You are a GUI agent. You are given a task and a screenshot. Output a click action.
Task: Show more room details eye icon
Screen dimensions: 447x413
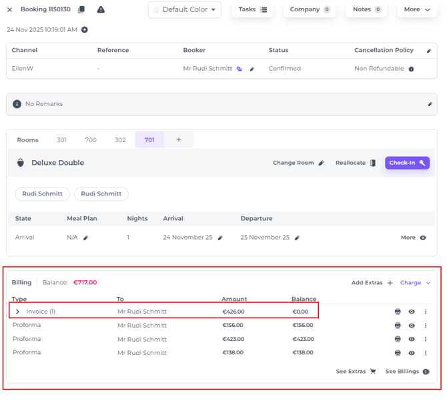point(422,238)
